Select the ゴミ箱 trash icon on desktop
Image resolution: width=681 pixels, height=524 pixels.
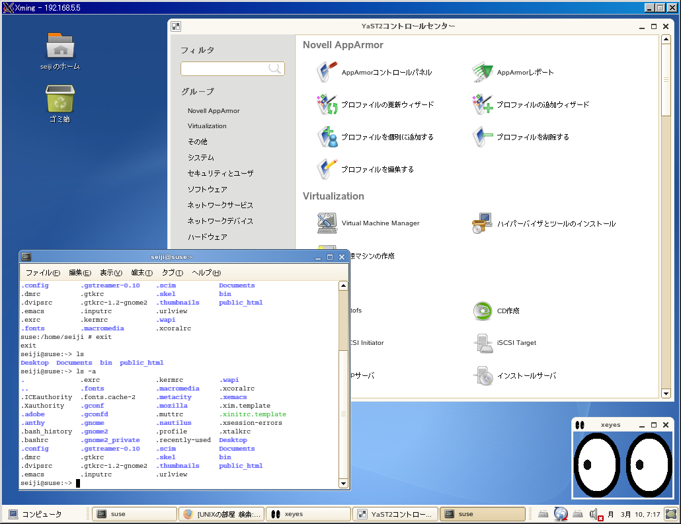point(60,104)
